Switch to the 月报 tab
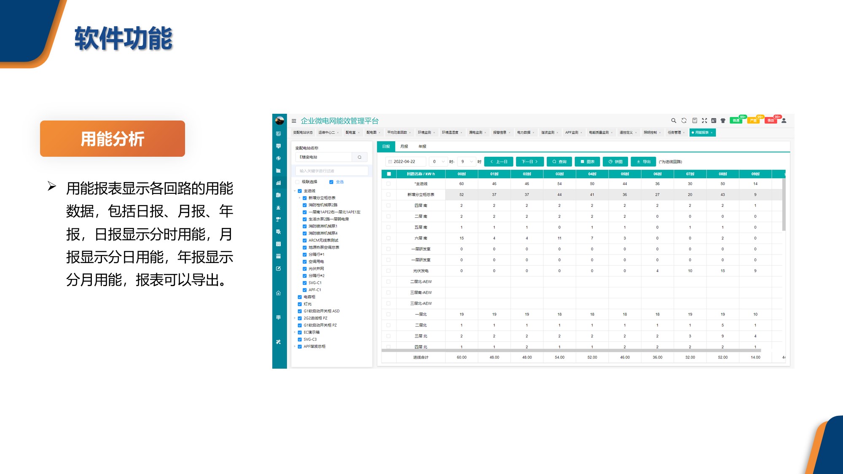 click(404, 147)
